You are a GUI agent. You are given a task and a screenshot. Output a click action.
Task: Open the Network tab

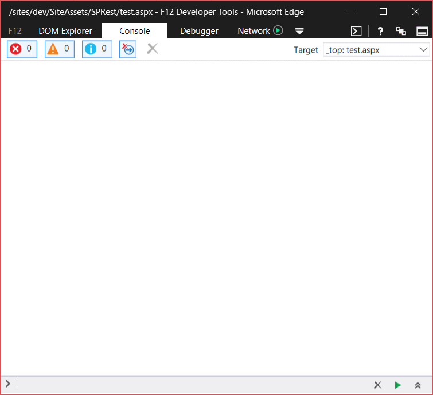[x=254, y=30]
